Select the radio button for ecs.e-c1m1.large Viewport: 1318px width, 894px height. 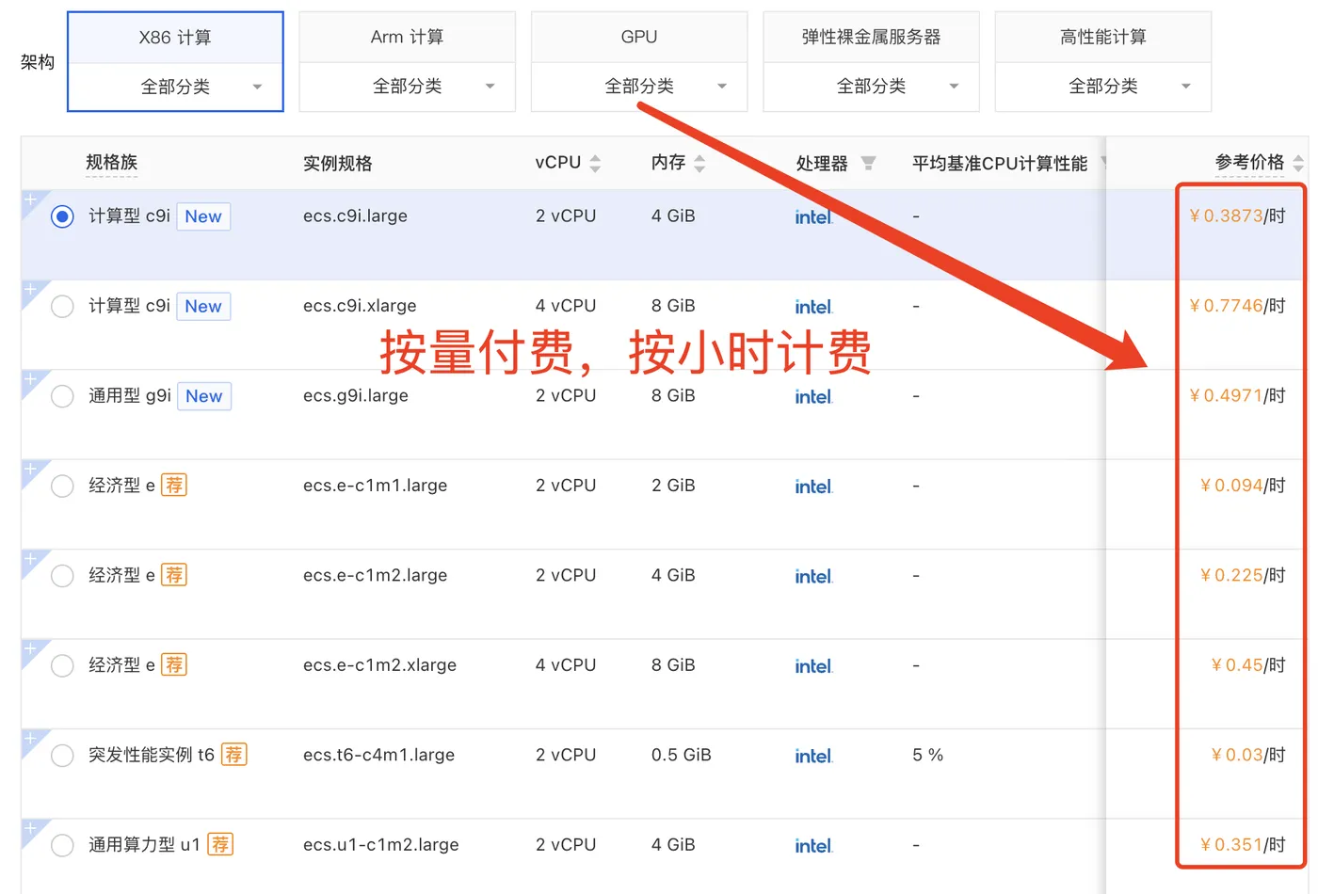[62, 487]
